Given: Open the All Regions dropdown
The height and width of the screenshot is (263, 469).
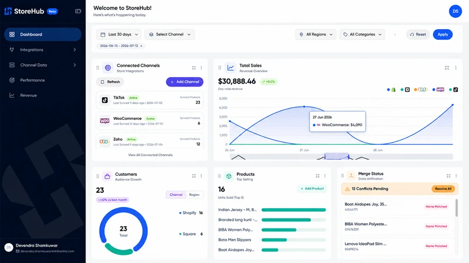Looking at the screenshot, I should (x=316, y=34).
